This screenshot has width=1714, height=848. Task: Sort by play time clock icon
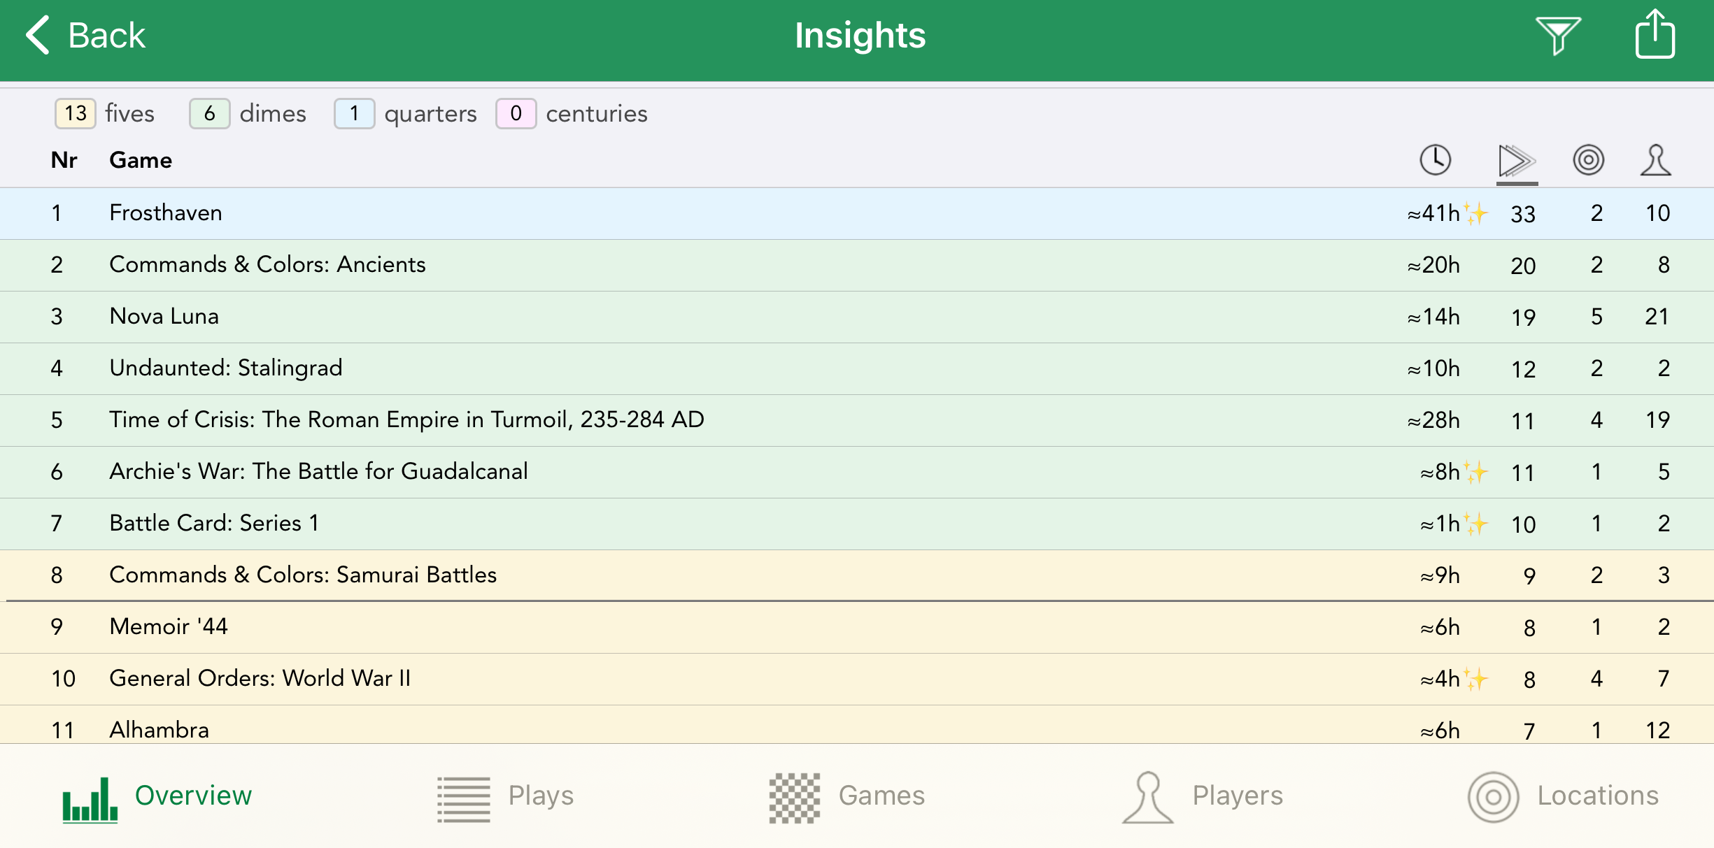coord(1435,160)
